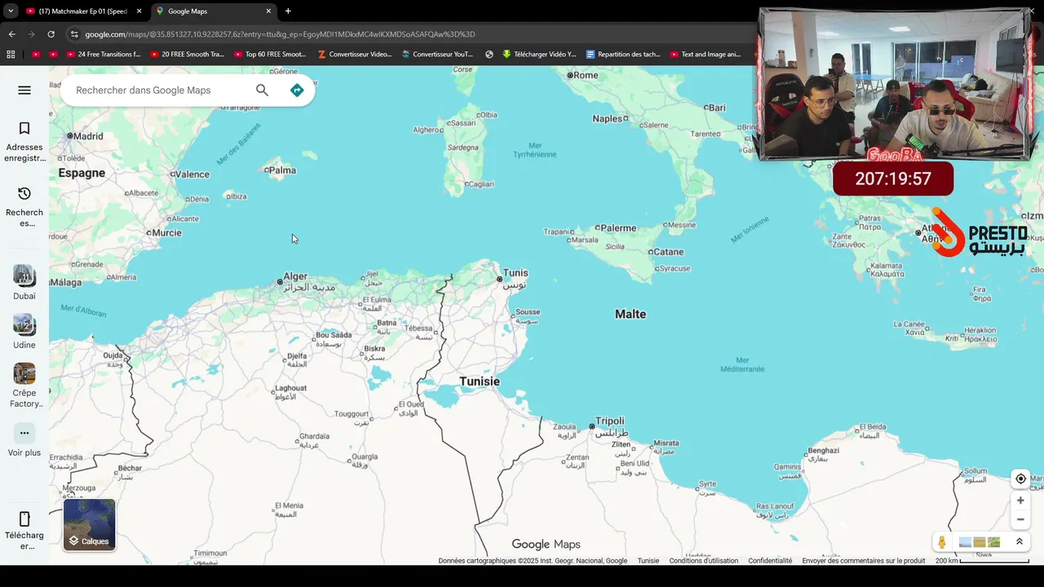Viewport: 1044px width, 587px height.
Task: Click Sousse city label on map
Action: coord(528,312)
